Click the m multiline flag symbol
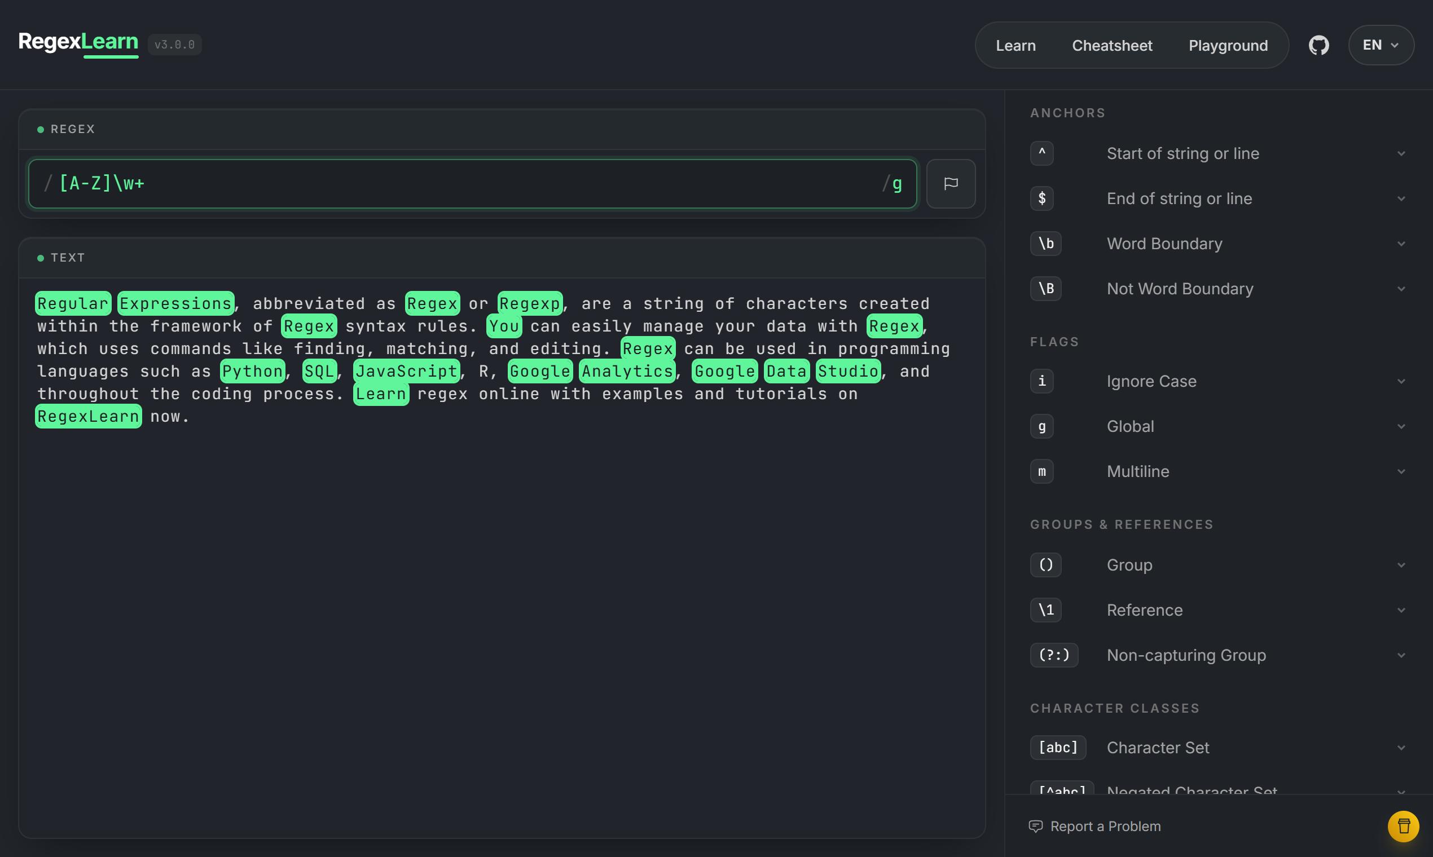Screen dimensions: 1433x857 [1041, 471]
